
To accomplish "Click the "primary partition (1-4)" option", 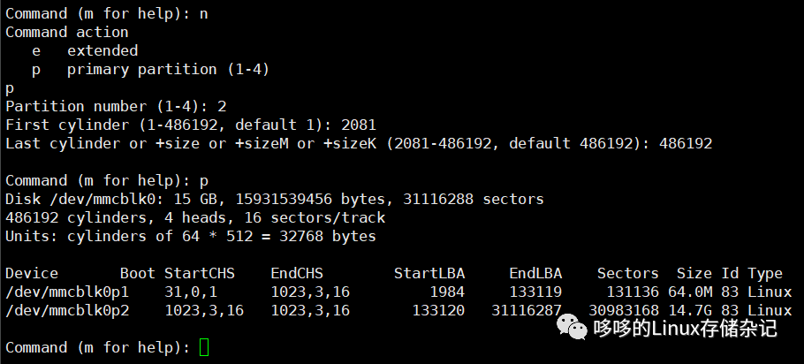I will 168,69.
